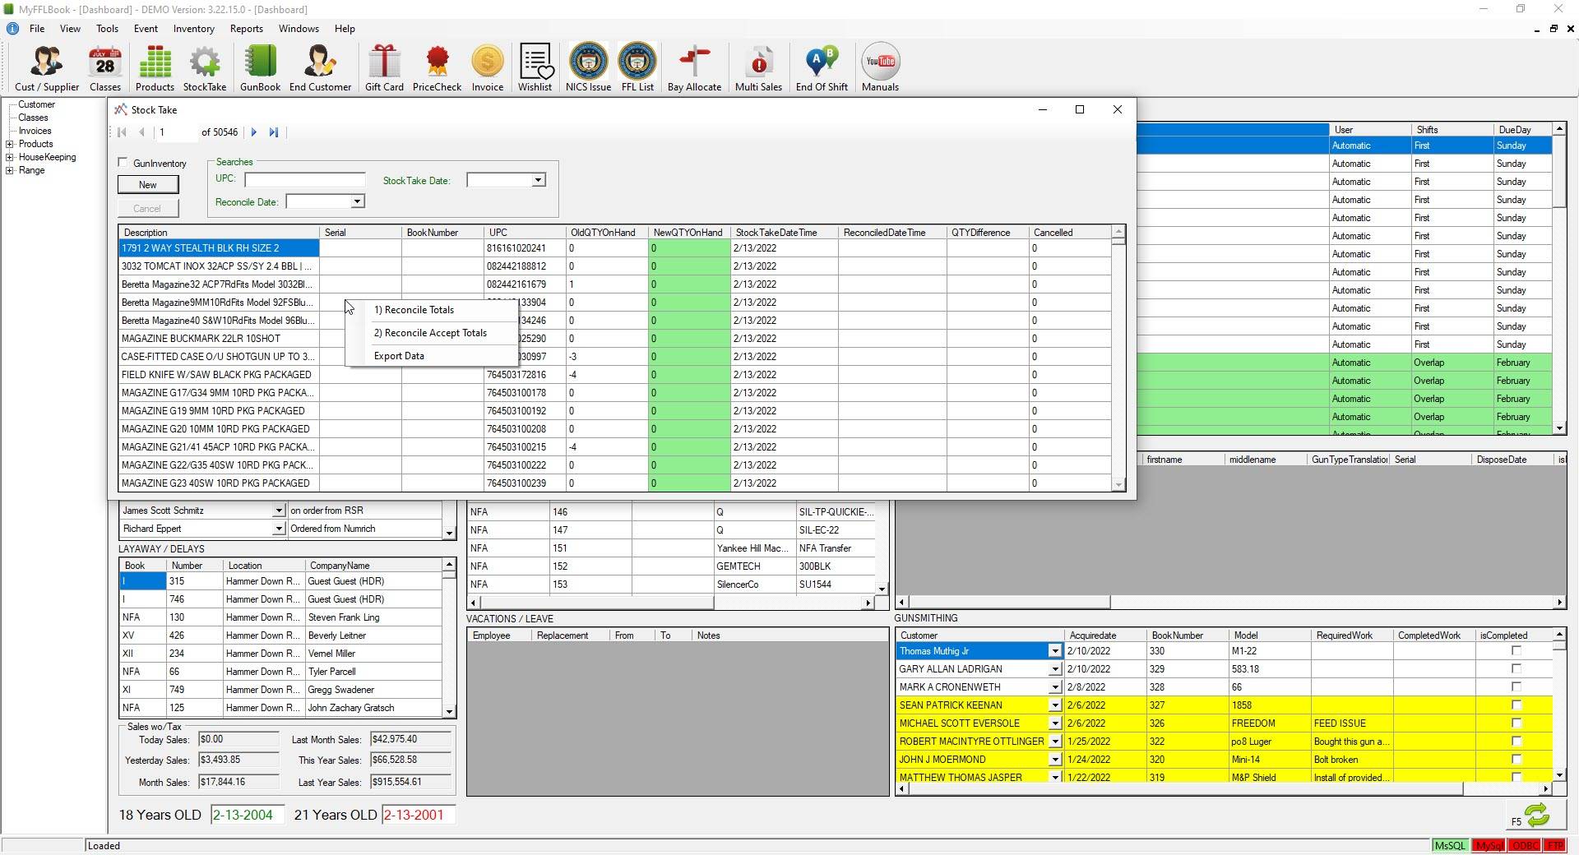Open the YouTube Manuals icon
Image resolution: width=1579 pixels, height=855 pixels.
coord(880,67)
